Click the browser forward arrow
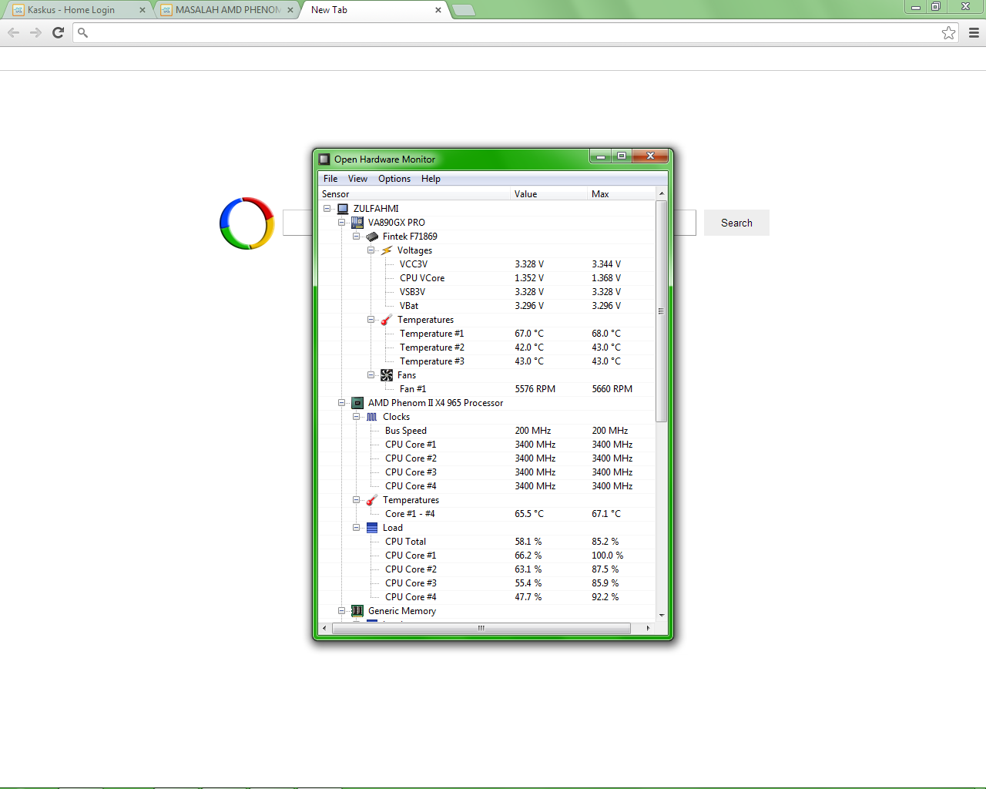986x789 pixels. click(x=35, y=32)
